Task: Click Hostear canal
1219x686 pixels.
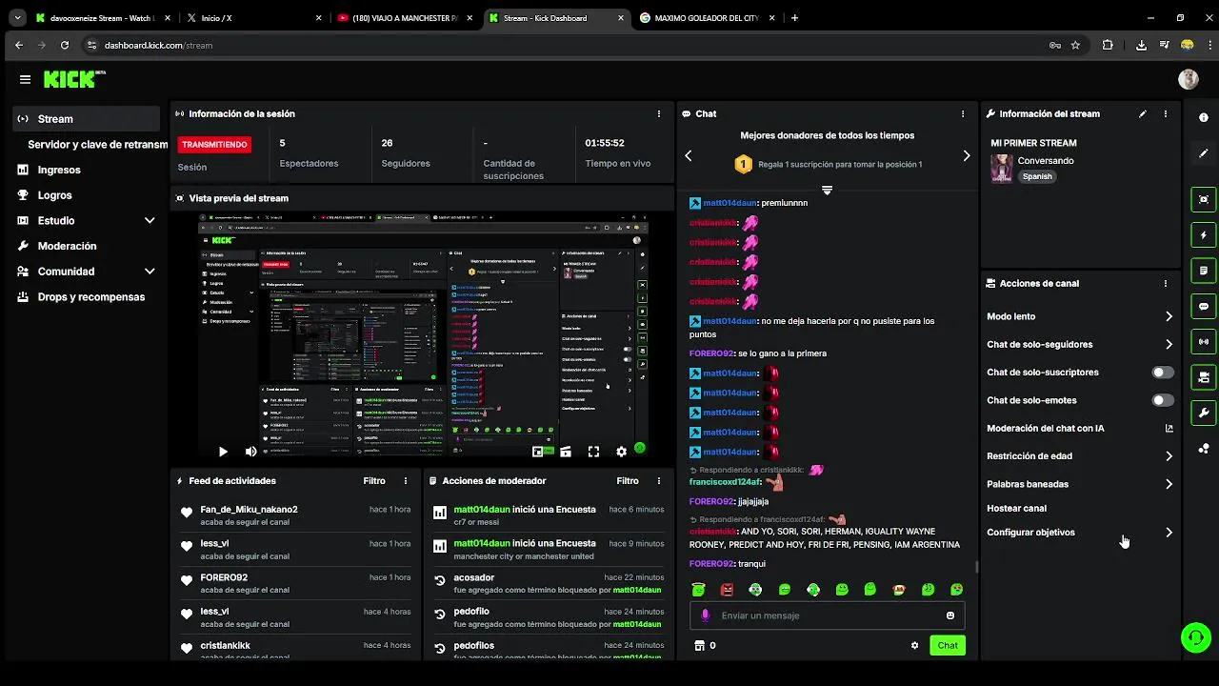Action: click(1016, 509)
